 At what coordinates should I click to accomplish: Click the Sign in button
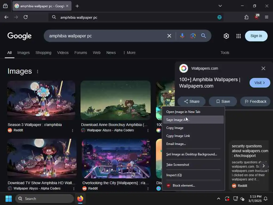pyautogui.click(x=256, y=36)
